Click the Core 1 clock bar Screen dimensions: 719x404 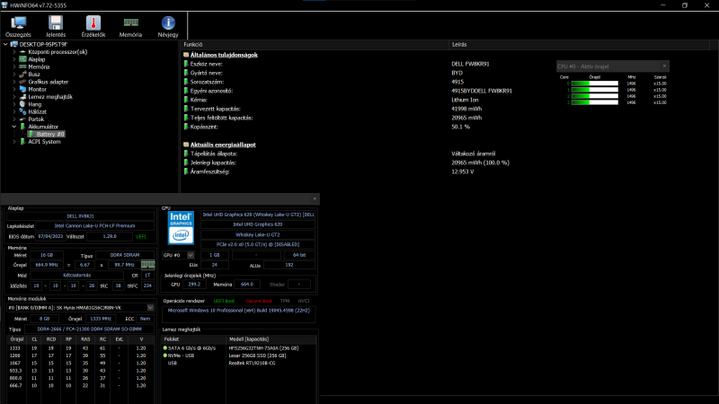[x=594, y=90]
